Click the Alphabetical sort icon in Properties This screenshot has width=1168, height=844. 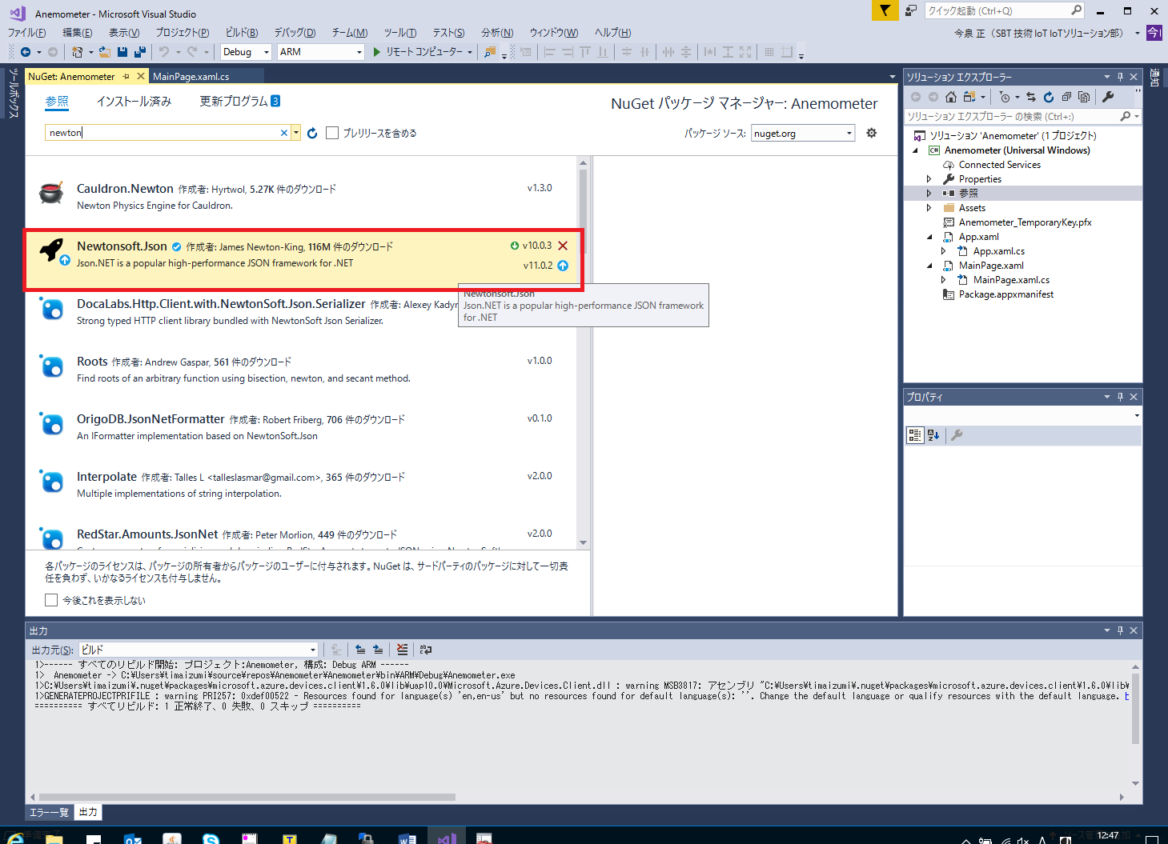click(x=933, y=435)
